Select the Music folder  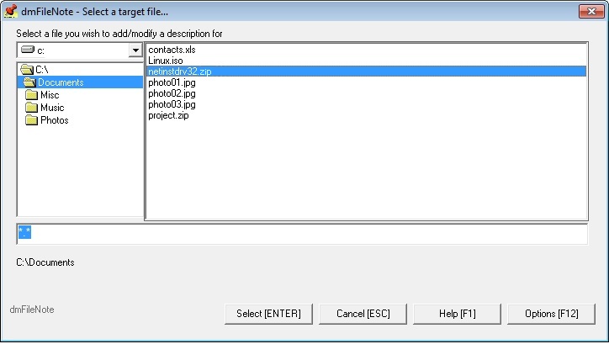point(52,108)
